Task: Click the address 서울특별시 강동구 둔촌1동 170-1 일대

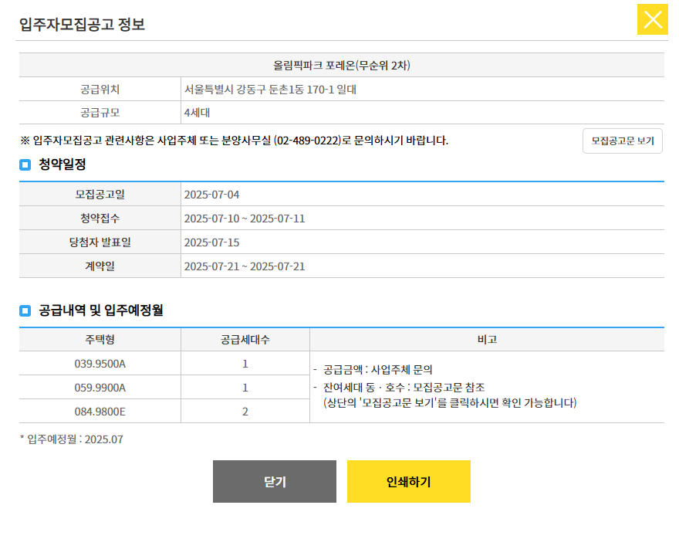Action: (x=270, y=90)
